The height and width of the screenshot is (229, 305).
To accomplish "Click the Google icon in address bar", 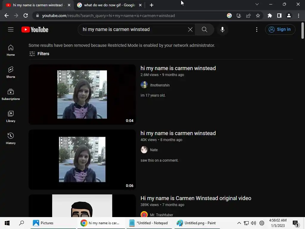I will click(x=229, y=16).
